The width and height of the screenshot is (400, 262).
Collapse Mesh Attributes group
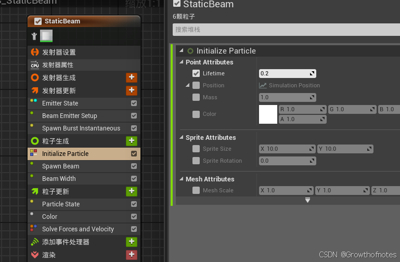point(182,179)
